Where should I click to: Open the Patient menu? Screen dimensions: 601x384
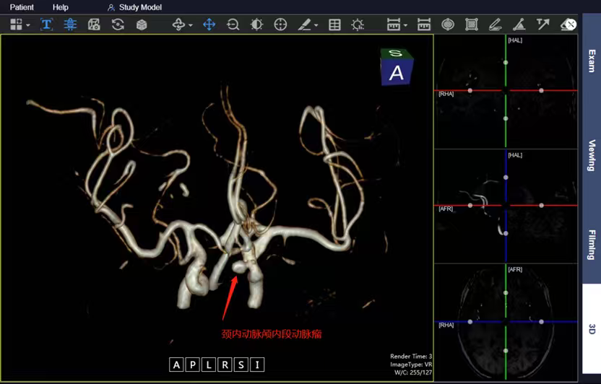22,7
